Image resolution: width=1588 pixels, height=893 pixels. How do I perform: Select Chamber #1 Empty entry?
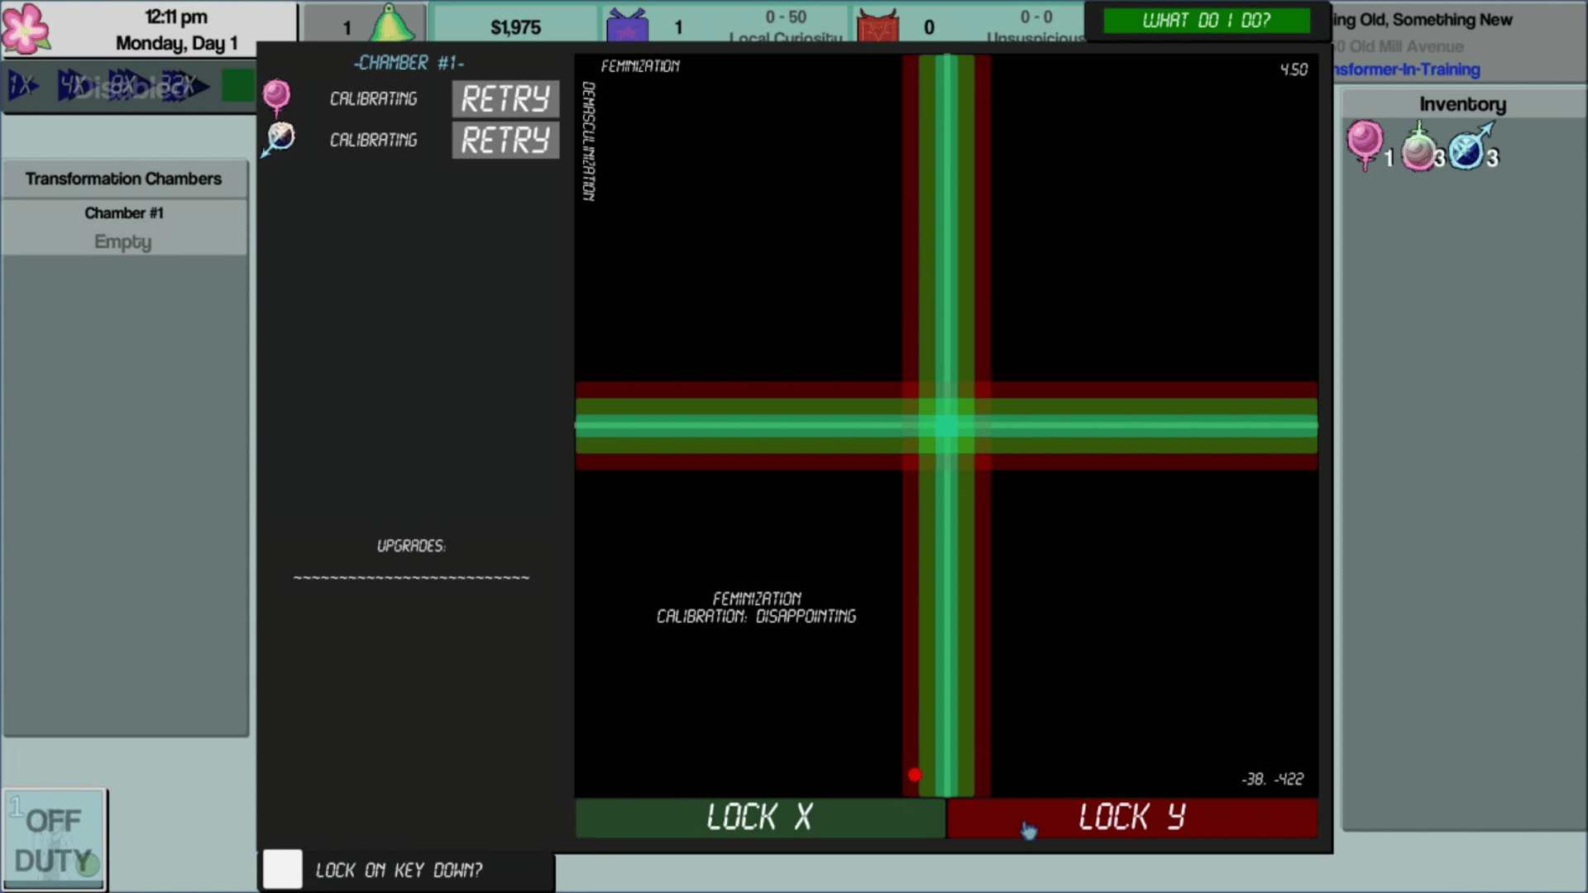tap(124, 227)
